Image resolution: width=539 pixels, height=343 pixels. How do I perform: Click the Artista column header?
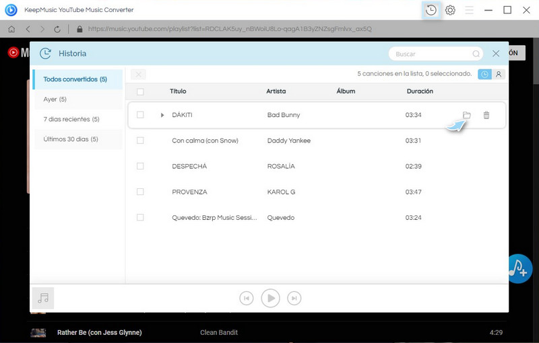pyautogui.click(x=276, y=91)
